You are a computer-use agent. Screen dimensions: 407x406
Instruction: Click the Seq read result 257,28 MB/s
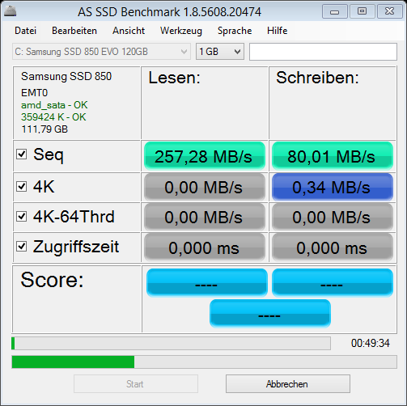click(205, 156)
